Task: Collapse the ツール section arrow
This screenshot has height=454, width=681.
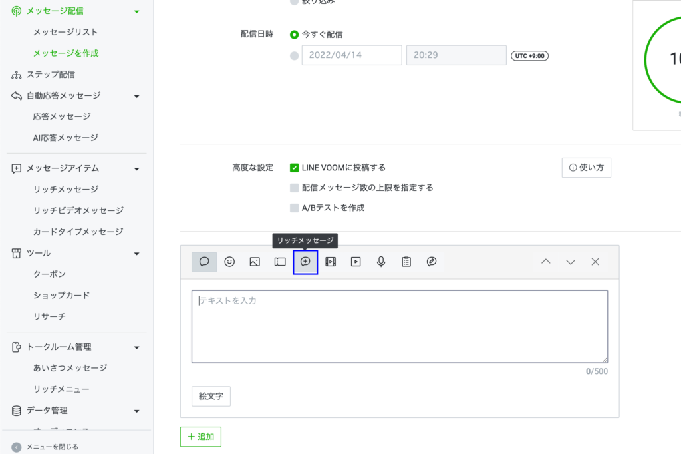Action: click(136, 253)
